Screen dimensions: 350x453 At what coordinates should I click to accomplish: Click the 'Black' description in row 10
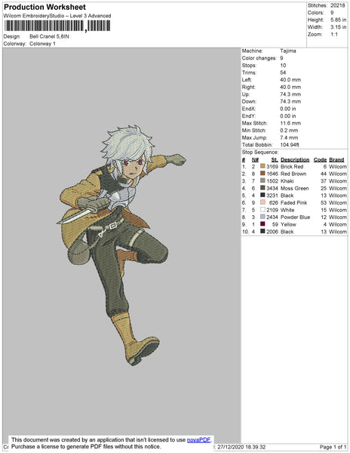coord(287,232)
